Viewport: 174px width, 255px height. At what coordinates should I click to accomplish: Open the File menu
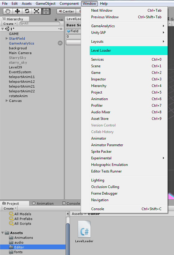pyautogui.click(x=5, y=3)
